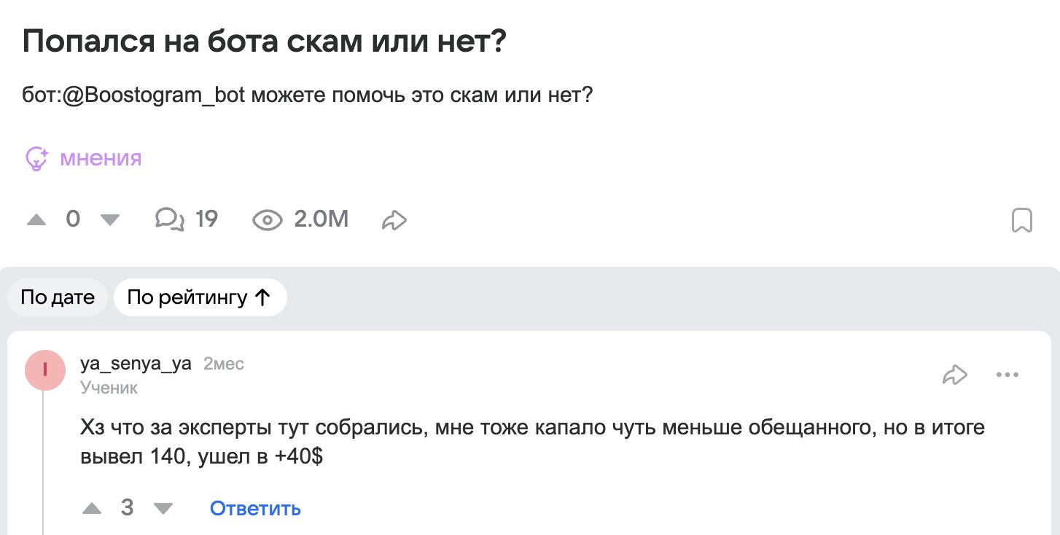Screen dimensions: 1060x535
Task: Bookmark this question
Action: point(1022,220)
